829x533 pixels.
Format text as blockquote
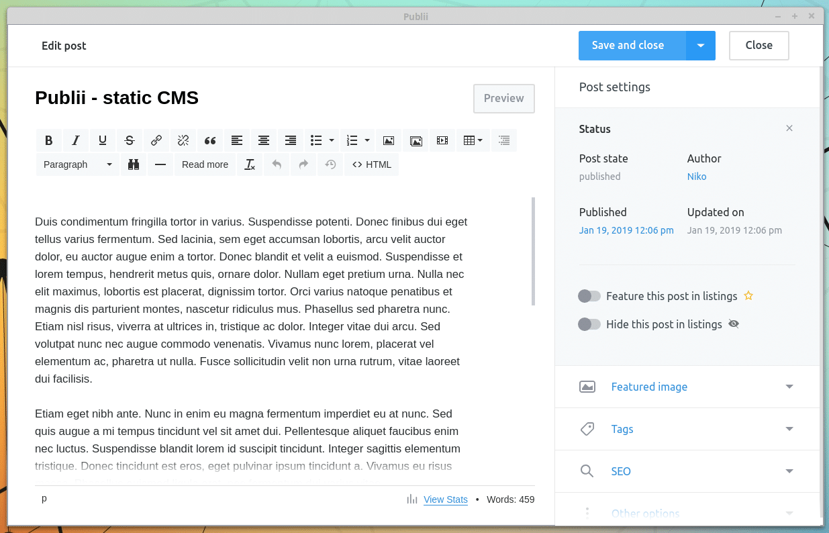pos(210,140)
